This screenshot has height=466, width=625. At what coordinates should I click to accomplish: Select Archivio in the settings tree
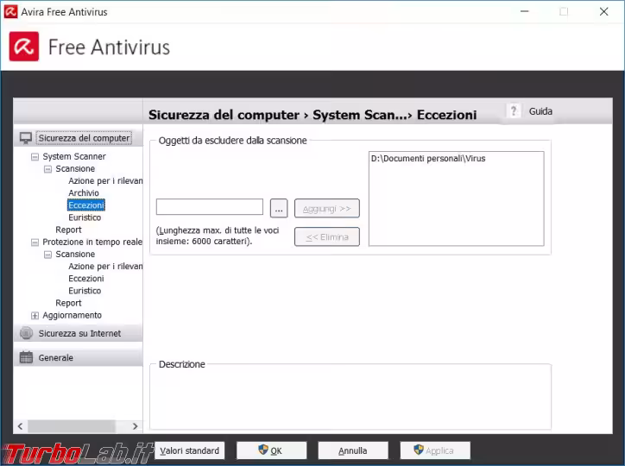(x=84, y=193)
